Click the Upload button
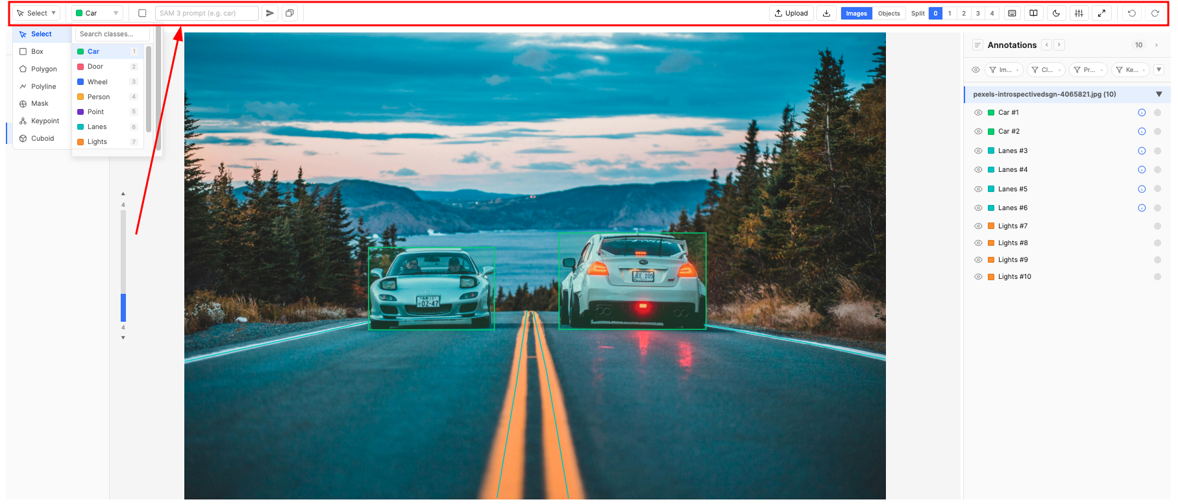This screenshot has height=504, width=1178. click(x=792, y=13)
